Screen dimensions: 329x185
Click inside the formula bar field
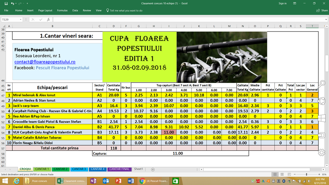pyautogui.click(x=188, y=20)
